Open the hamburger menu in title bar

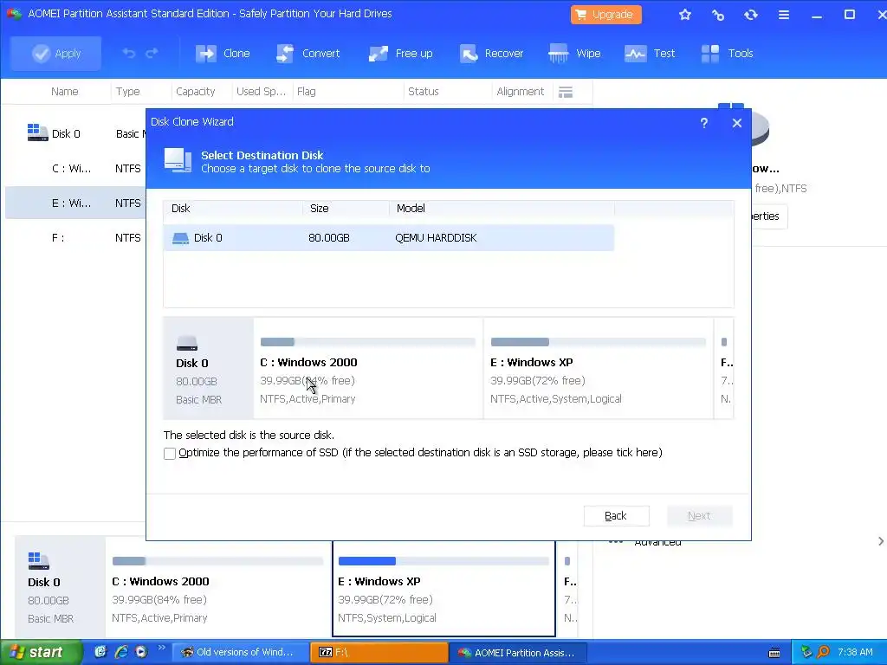coord(783,15)
